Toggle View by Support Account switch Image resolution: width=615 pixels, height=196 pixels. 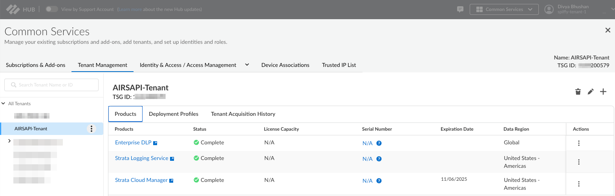[x=51, y=9]
